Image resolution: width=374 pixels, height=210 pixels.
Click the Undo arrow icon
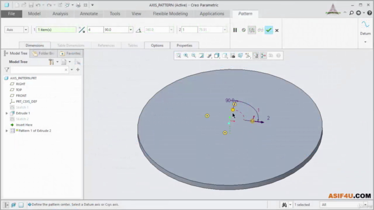click(38, 5)
